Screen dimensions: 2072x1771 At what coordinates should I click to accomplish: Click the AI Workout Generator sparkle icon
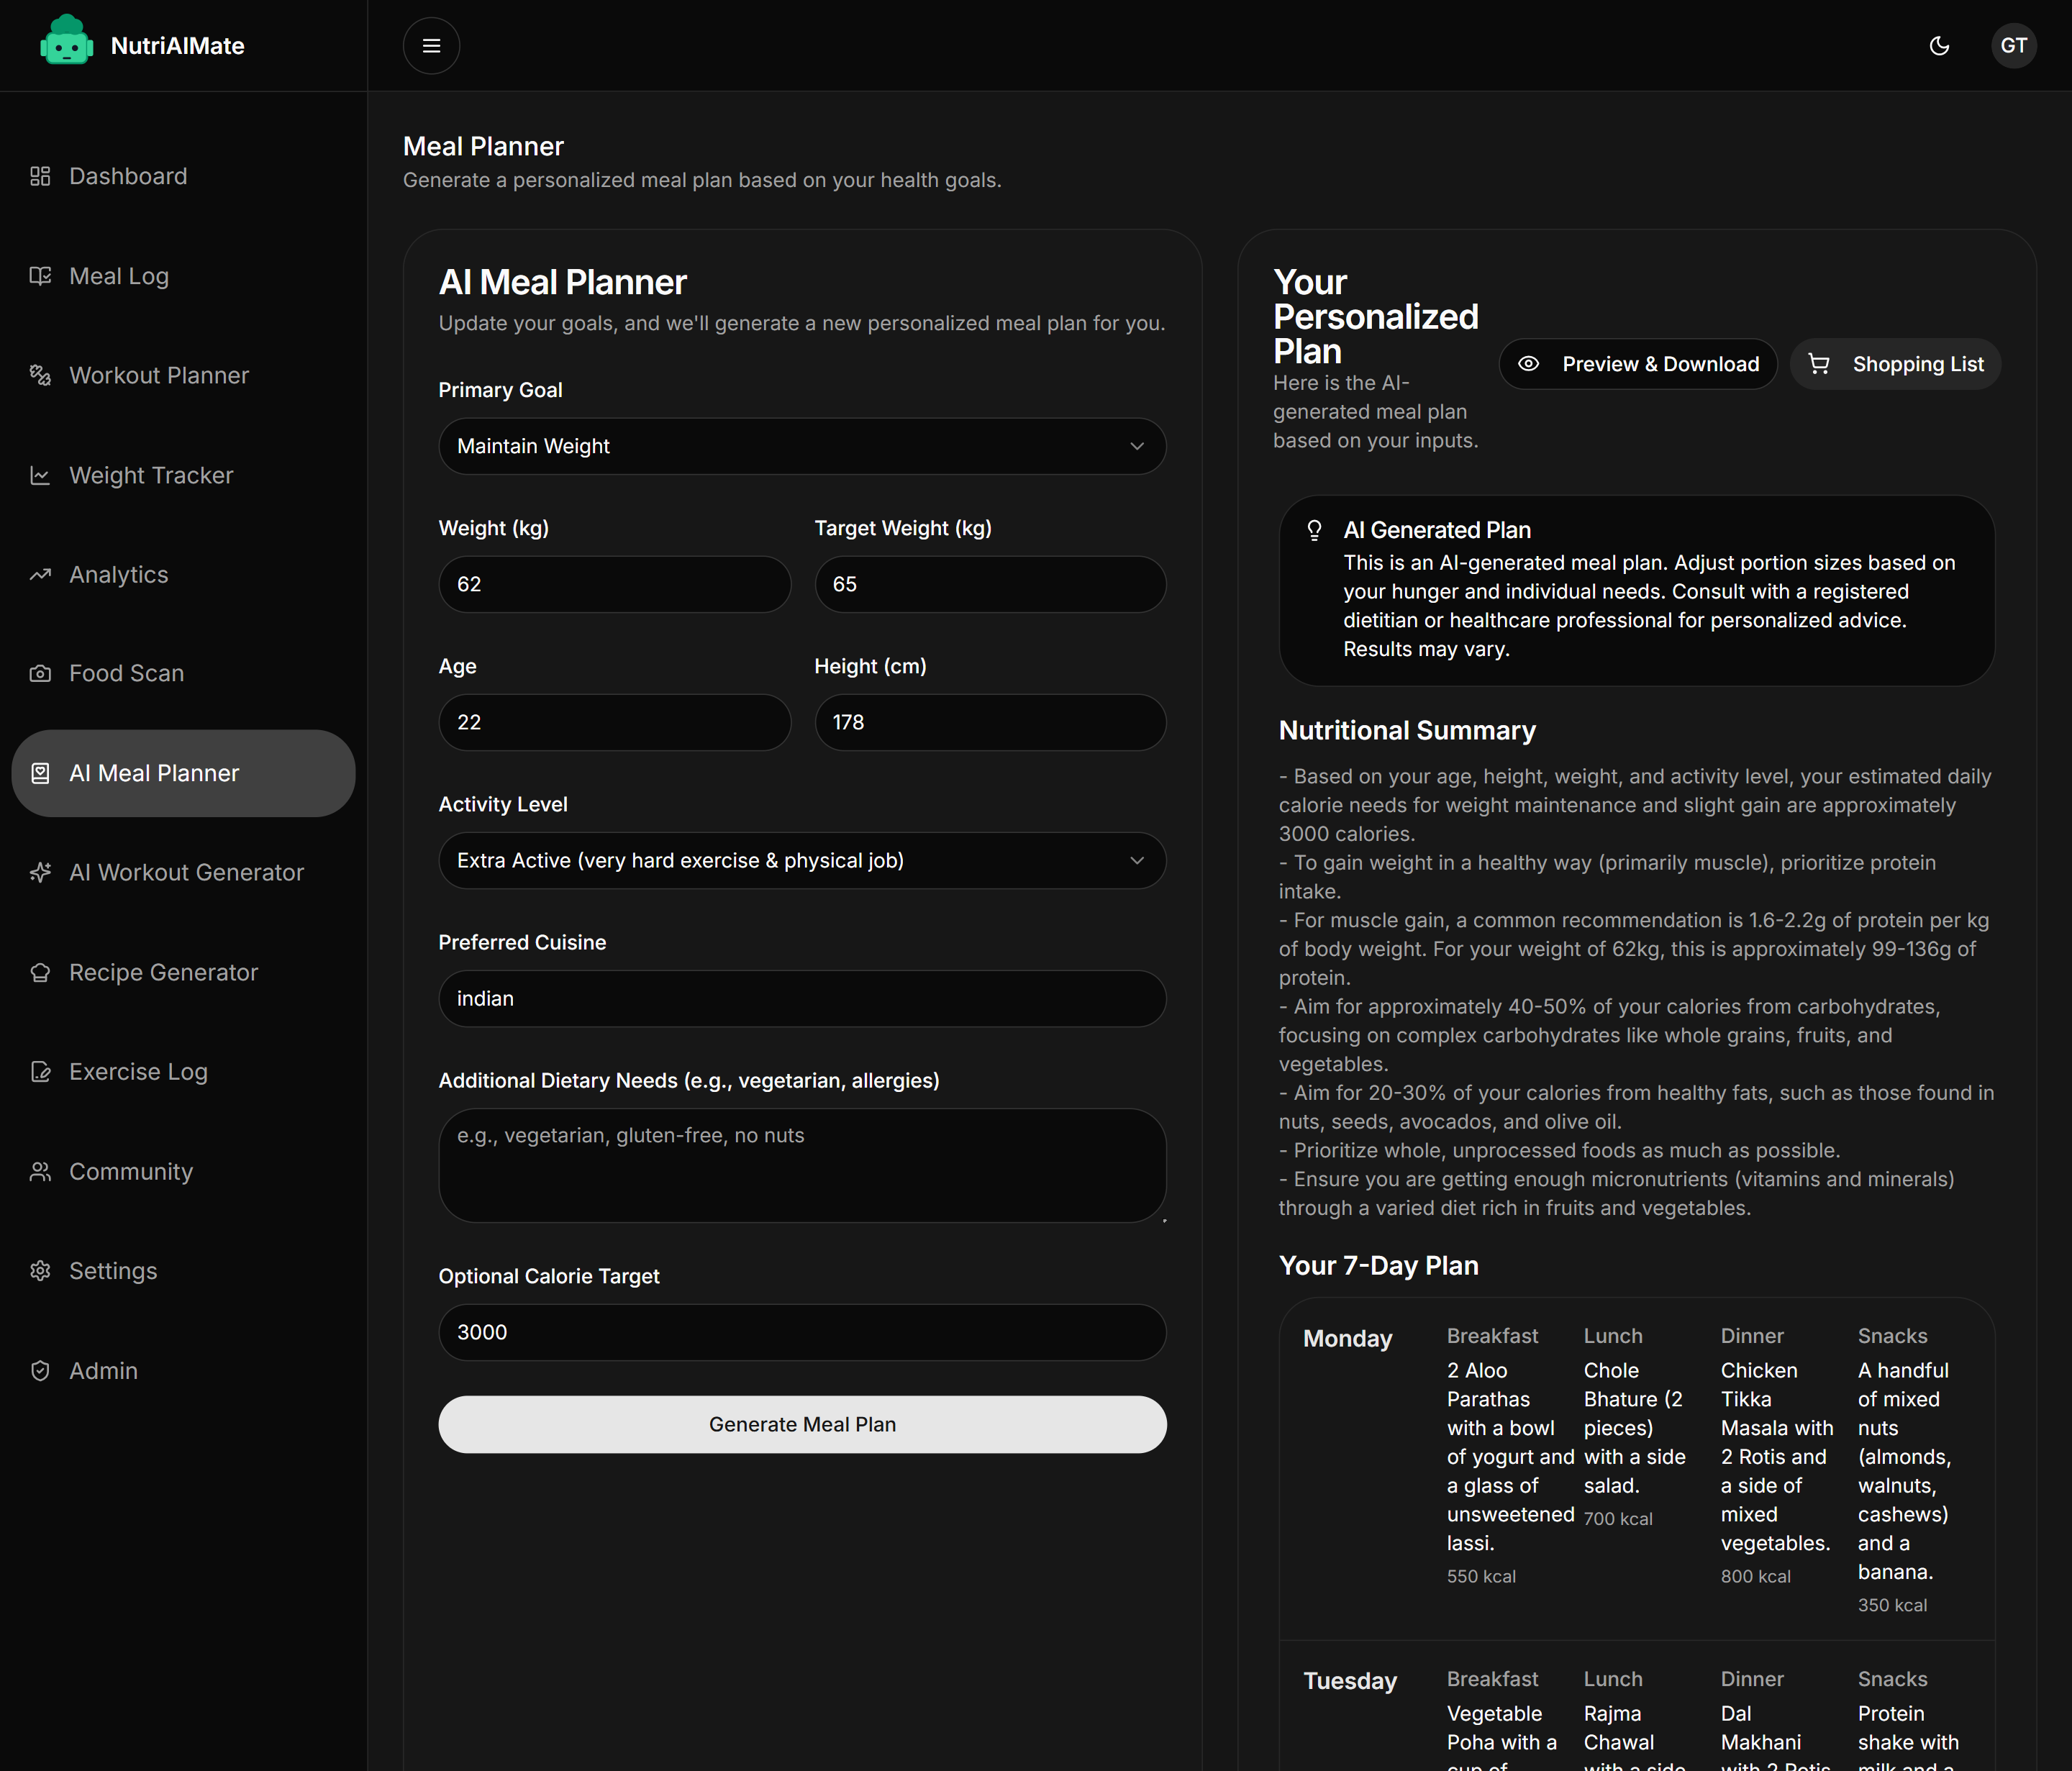click(x=40, y=873)
